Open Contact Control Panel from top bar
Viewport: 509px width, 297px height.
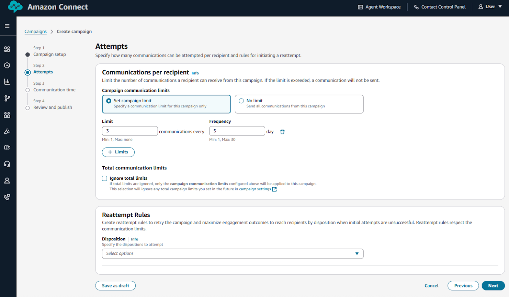[440, 7]
